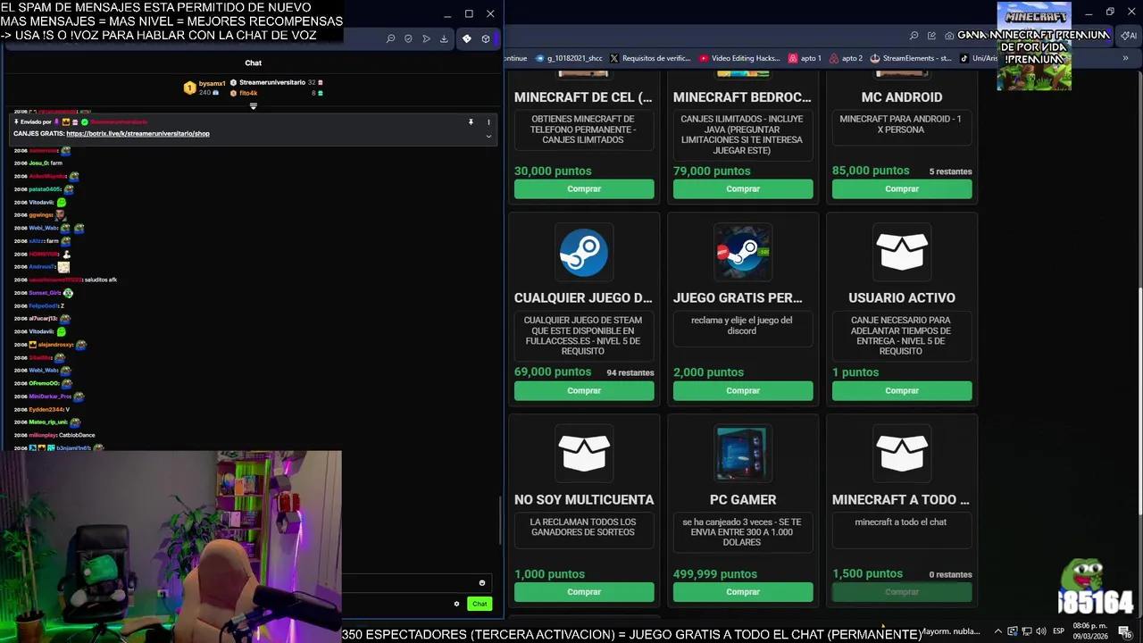Click the shield check icon in chat window toolbar
Screen dimensions: 1143x643
[x=408, y=38]
